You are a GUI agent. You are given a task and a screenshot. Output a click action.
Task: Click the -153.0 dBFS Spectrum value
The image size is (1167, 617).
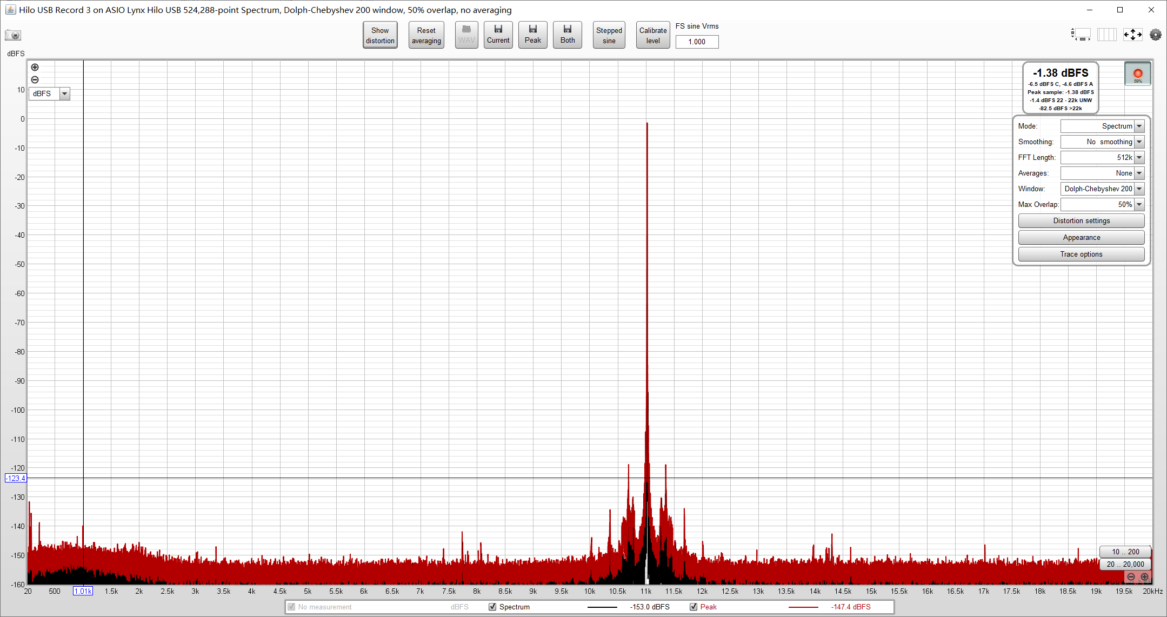[650, 607]
